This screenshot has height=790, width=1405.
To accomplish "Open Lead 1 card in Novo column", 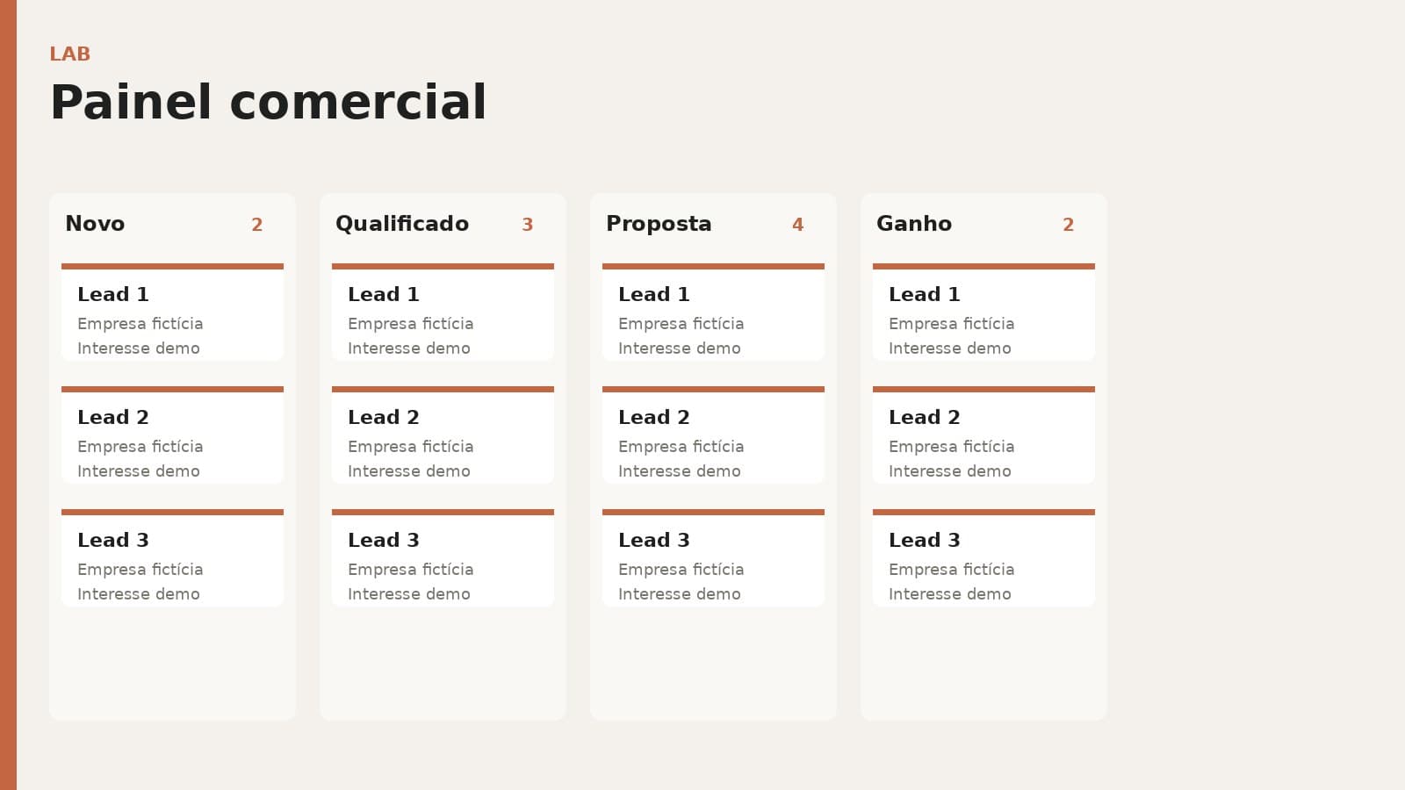I will coord(172,312).
